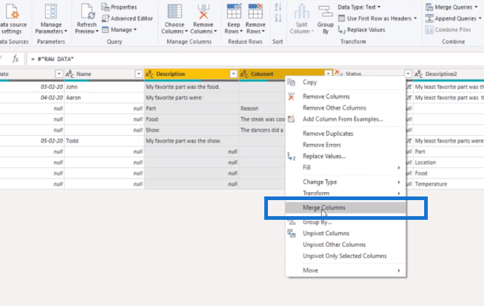The width and height of the screenshot is (484, 306).
Task: Click the Refresh Preview icon
Action: click(88, 11)
